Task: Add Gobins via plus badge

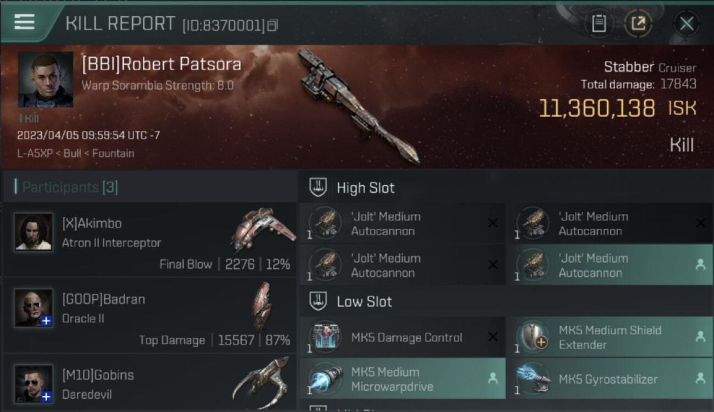Action: coord(47,397)
